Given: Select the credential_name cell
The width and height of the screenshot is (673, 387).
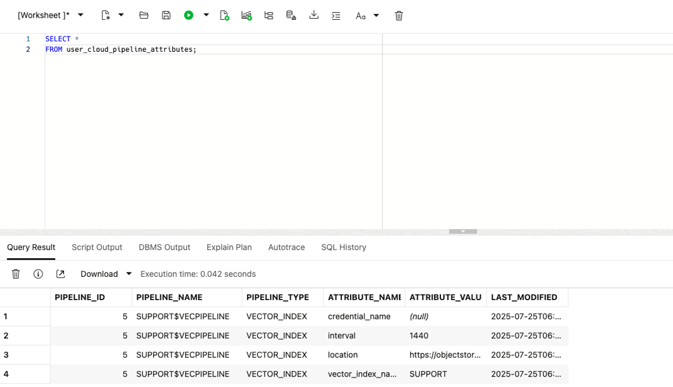Looking at the screenshot, I should [x=364, y=317].
